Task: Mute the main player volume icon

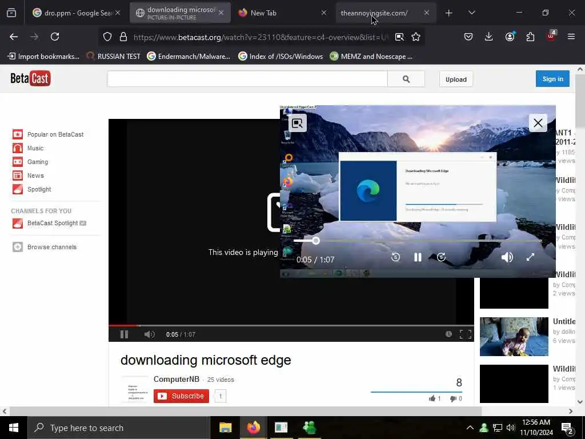Action: coord(149,334)
